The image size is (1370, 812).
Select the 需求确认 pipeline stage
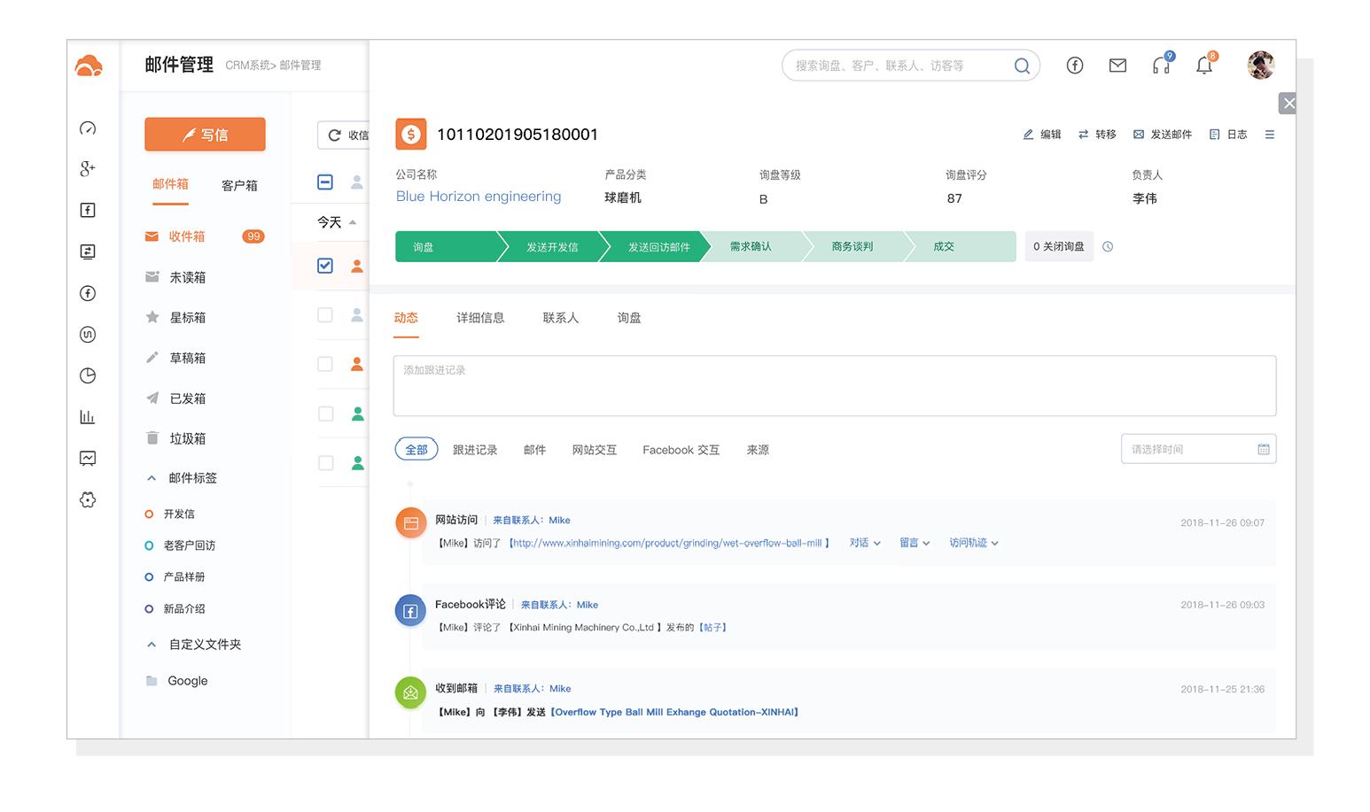point(751,247)
